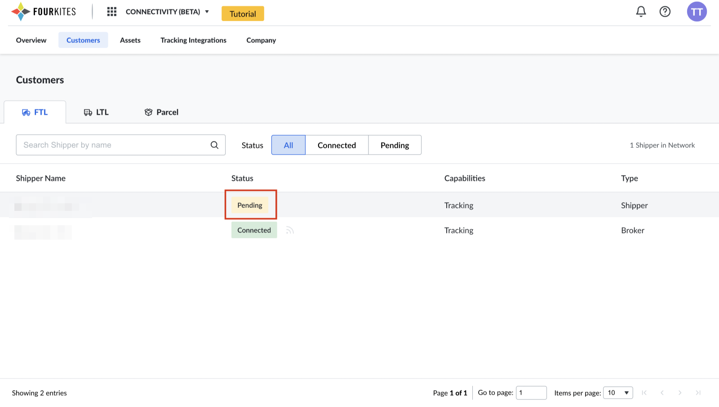Open the Items per page dropdown
This screenshot has height=407, width=719.
click(618, 393)
